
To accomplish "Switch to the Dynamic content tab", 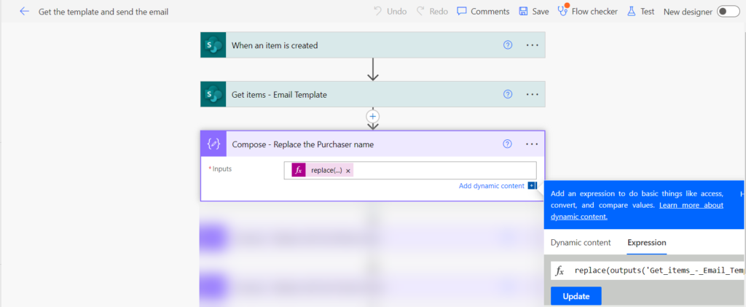I will [x=580, y=243].
